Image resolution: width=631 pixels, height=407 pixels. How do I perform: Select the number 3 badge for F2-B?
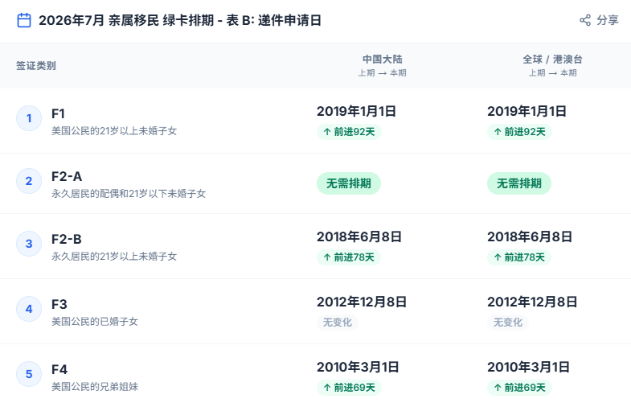pyautogui.click(x=29, y=244)
